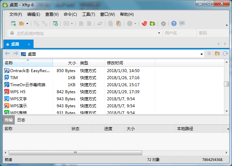Image resolution: width=232 pixels, height=166 pixels.
Task: Expand the host address dropdown arrow
Action: 159,33
